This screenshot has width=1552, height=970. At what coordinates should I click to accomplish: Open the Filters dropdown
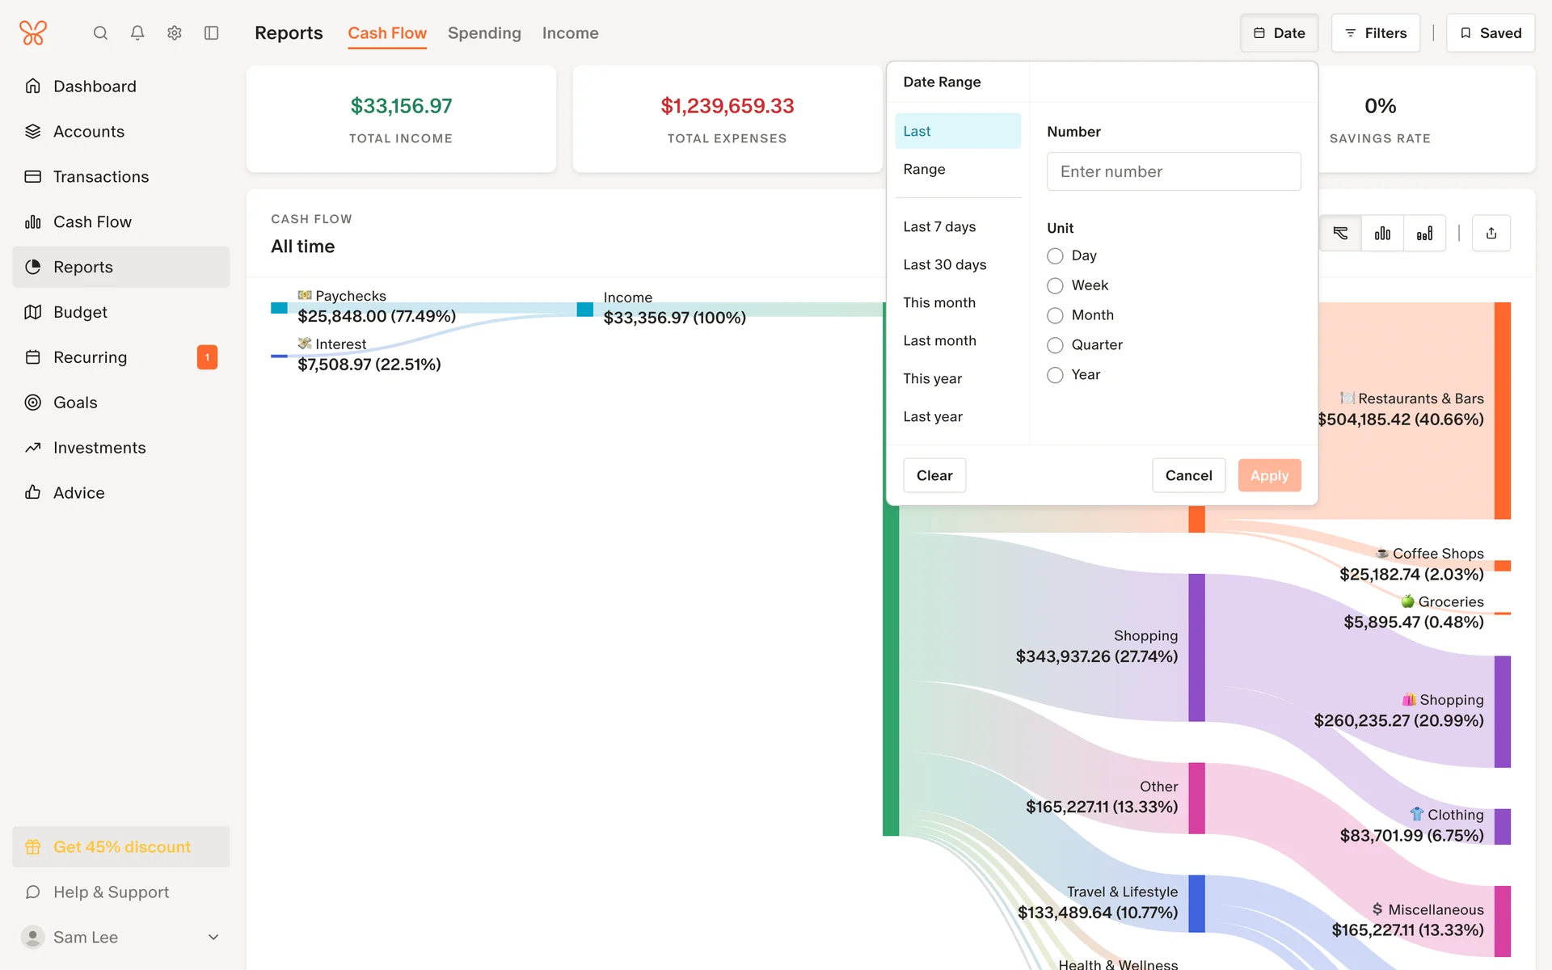pyautogui.click(x=1375, y=33)
